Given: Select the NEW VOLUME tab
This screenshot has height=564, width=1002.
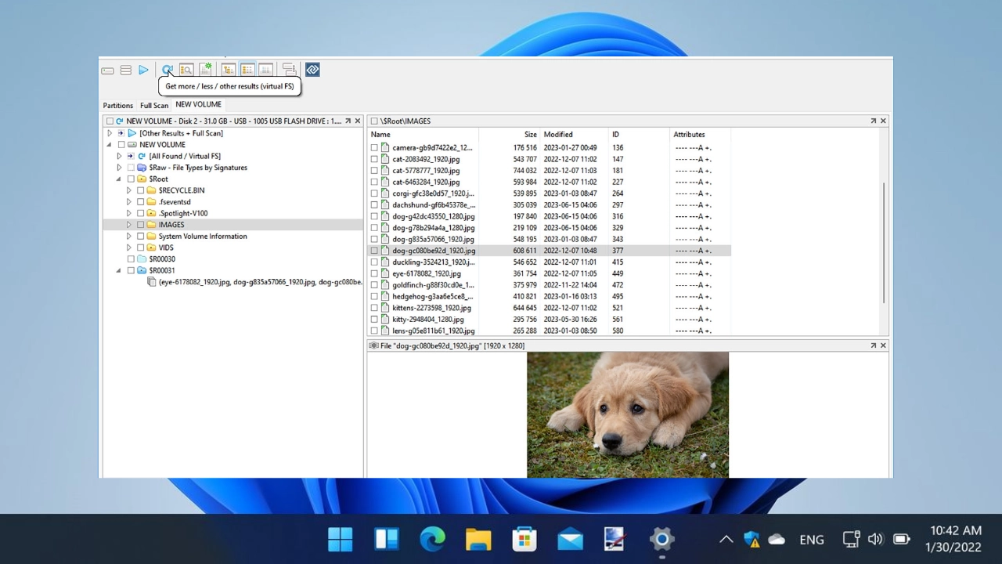Looking at the screenshot, I should point(198,104).
